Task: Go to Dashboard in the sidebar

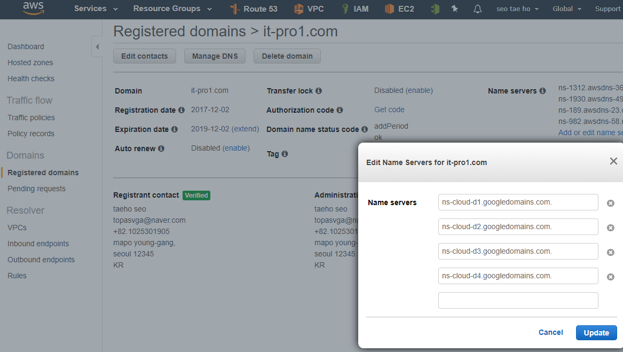Action: click(26, 46)
